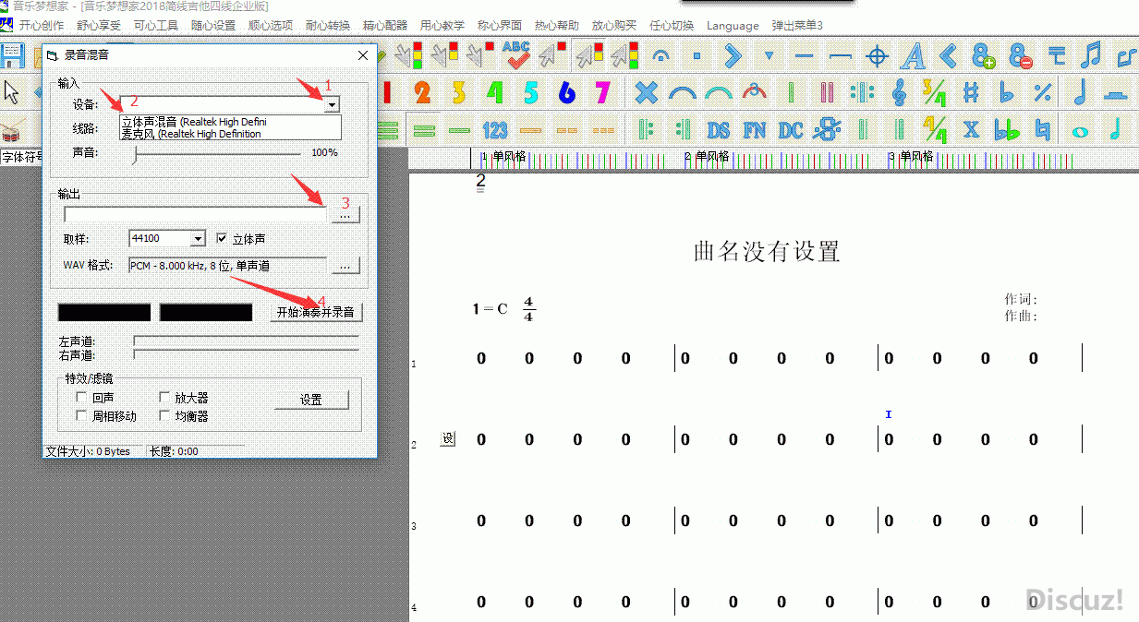Insert note number 5 (cyan)
Viewport: 1139px width, 622px height.
point(530,92)
